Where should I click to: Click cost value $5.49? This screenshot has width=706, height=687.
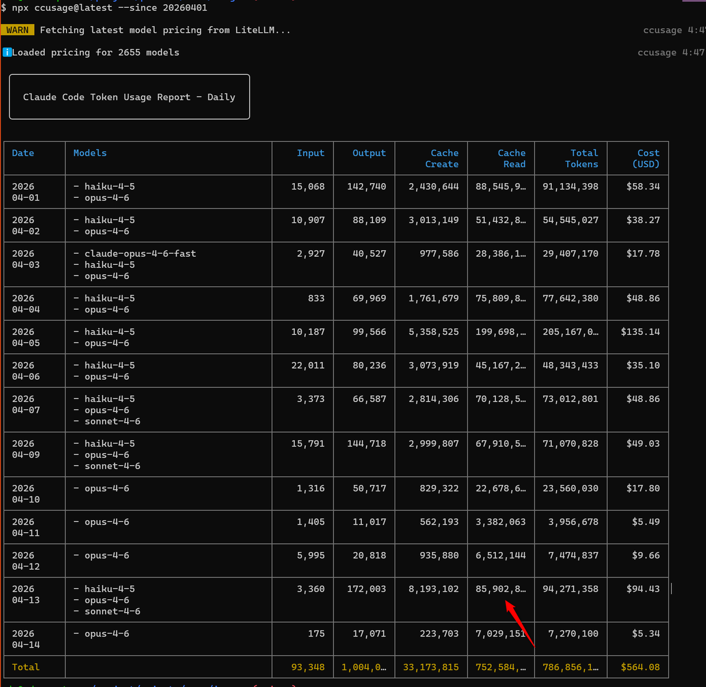pos(646,522)
